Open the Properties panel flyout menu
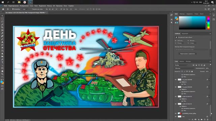This screenshot has width=216, height=121. [210, 34]
